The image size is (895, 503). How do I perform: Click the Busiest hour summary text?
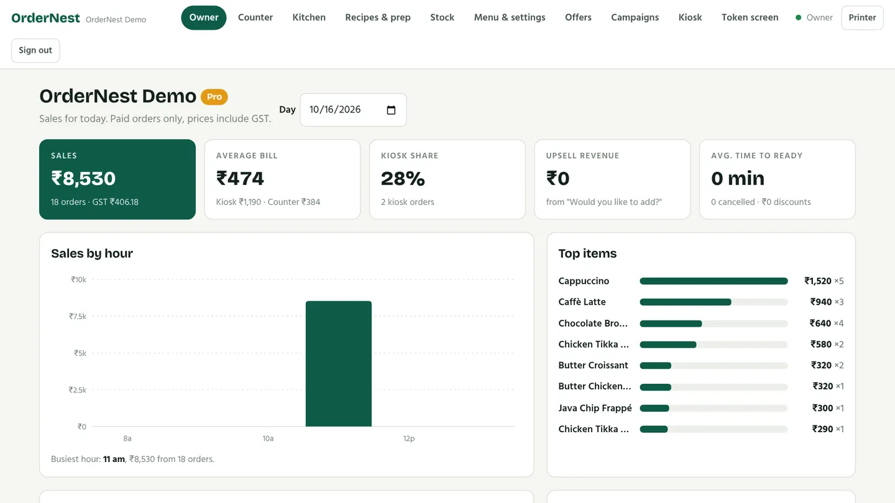coord(132,460)
